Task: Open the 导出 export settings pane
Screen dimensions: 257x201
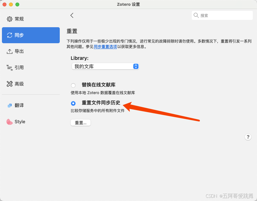Action: (x=31, y=51)
